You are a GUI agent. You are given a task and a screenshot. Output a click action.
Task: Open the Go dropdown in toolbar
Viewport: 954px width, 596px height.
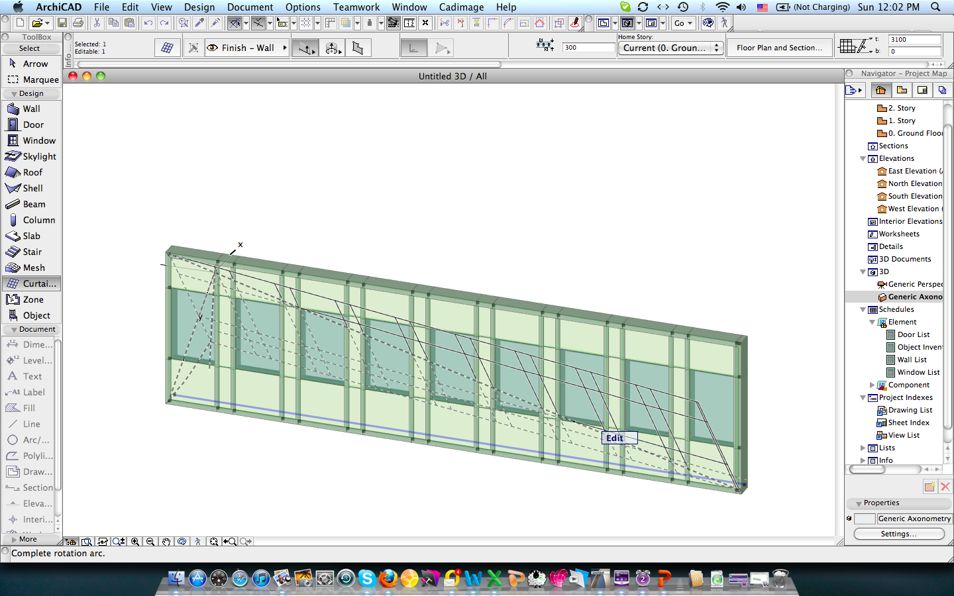click(x=682, y=23)
